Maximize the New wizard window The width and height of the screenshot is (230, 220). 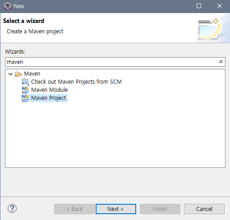tap(199, 6)
